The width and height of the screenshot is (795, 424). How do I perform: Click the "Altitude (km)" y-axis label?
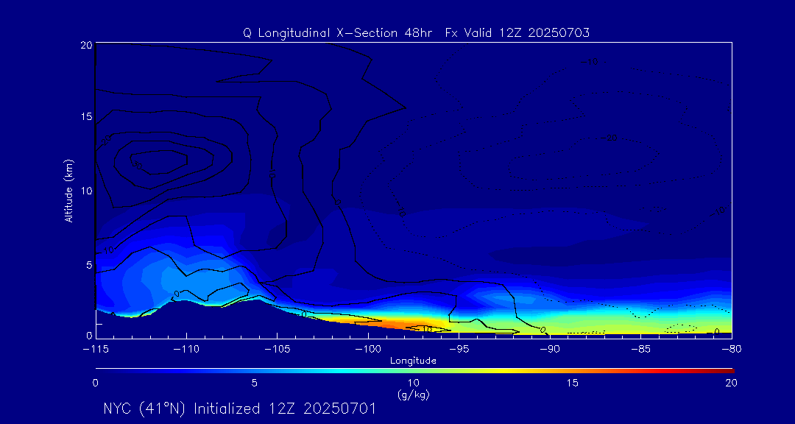[x=68, y=190]
